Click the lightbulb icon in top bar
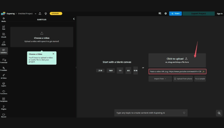Screen dimensions: 224x128 click(x=46, y=13)
